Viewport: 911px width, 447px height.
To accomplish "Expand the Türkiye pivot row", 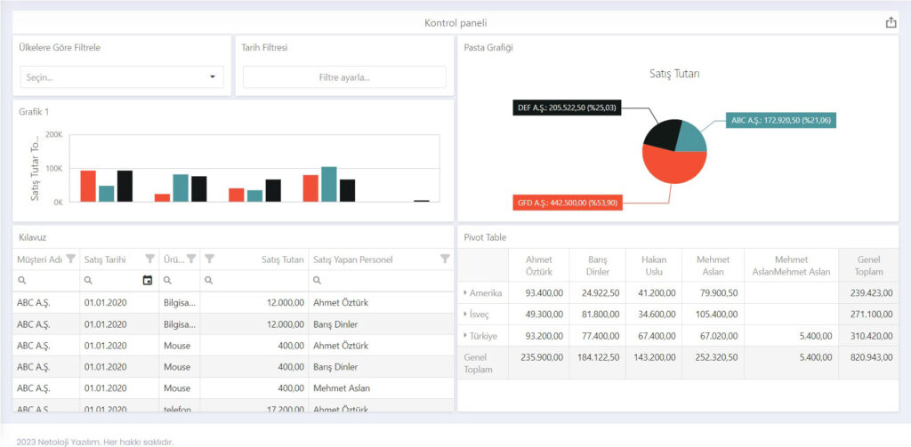I will (465, 337).
